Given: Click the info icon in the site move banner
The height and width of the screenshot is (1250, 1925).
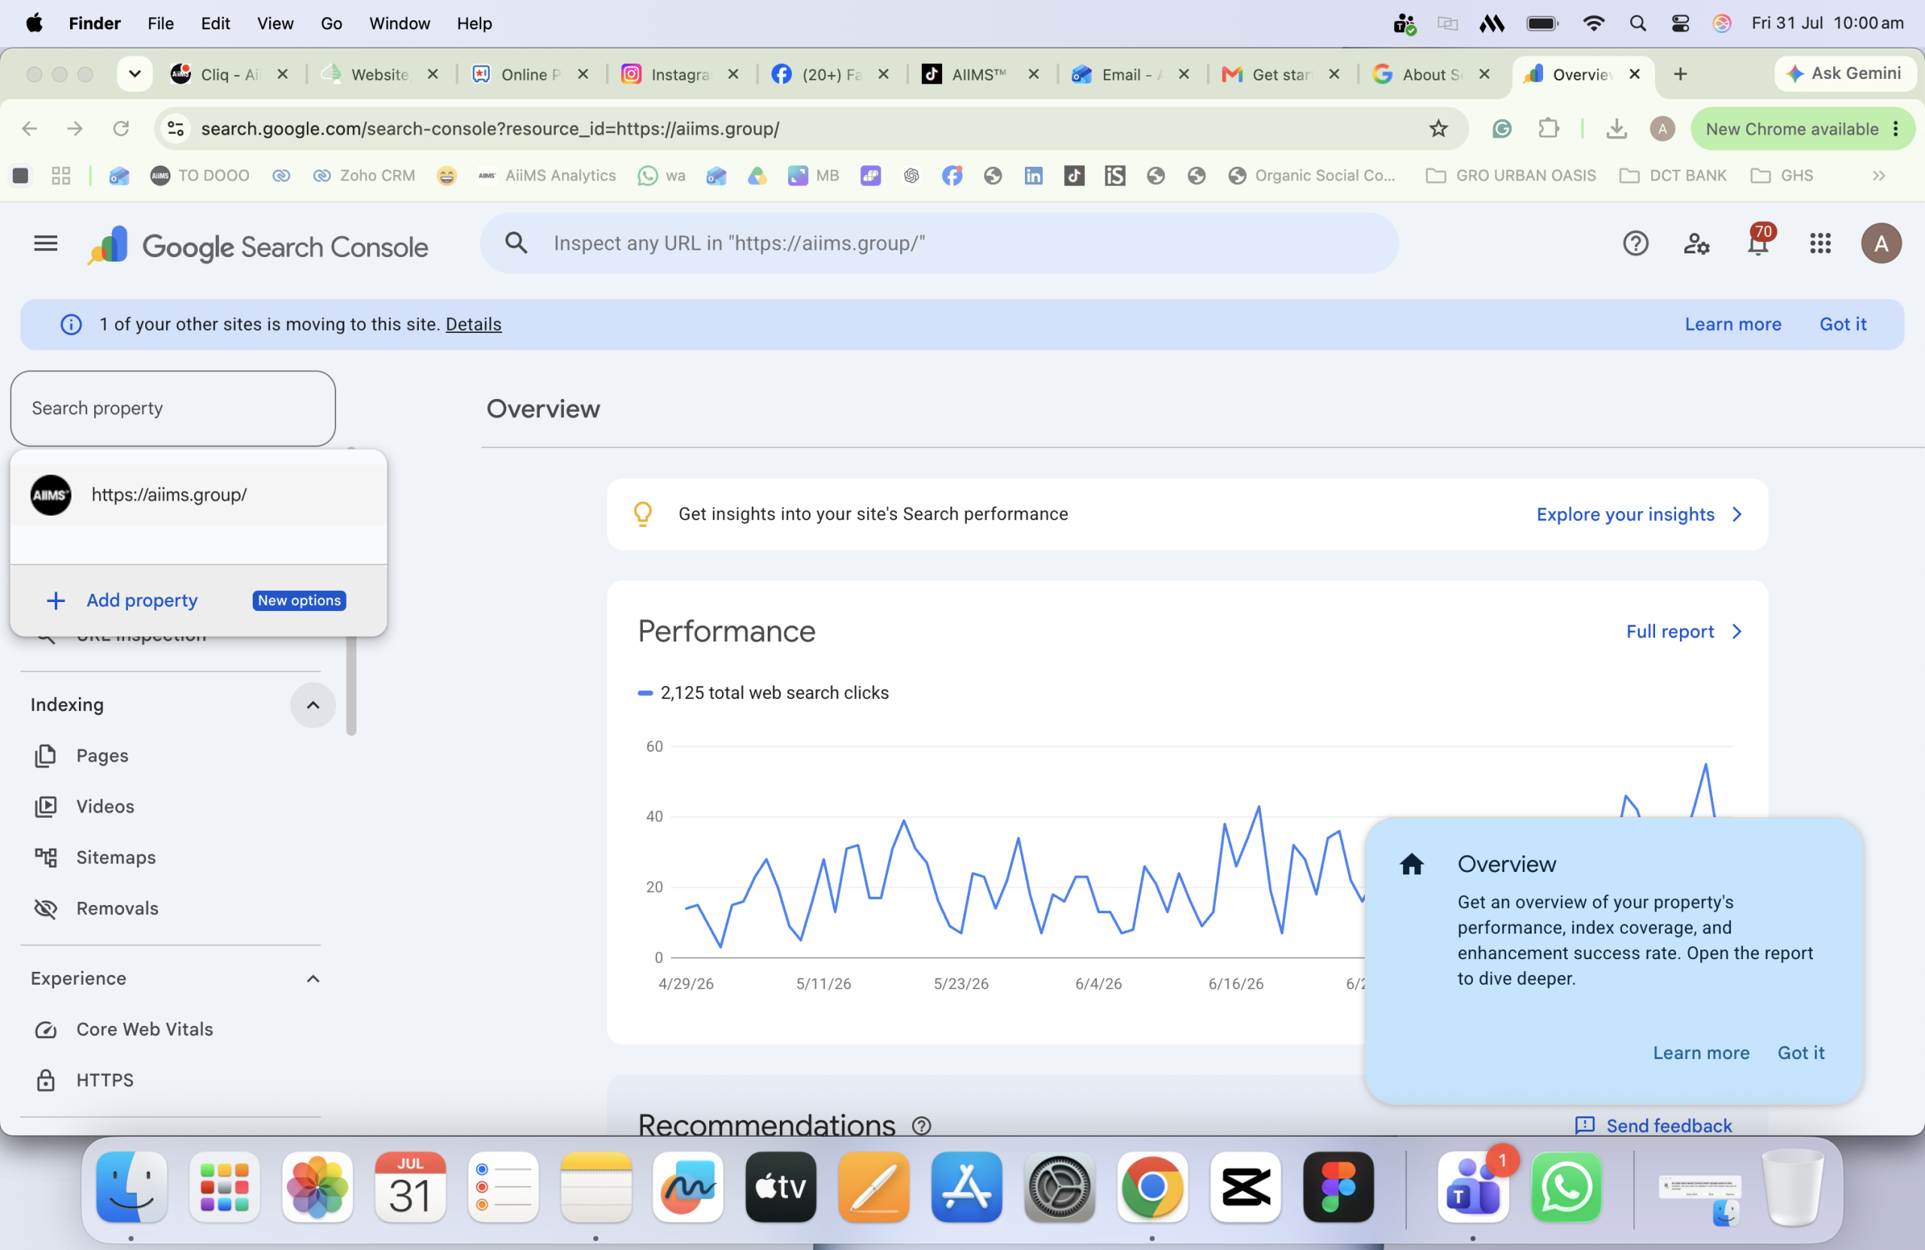Looking at the screenshot, I should pyautogui.click(x=71, y=324).
